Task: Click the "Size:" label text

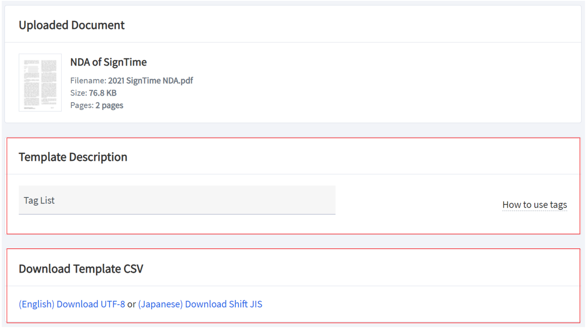Action: (x=78, y=93)
